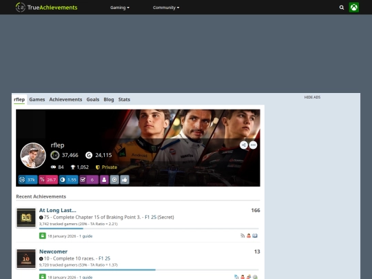This screenshot has height=279, width=372.
Task: Open the Achievements tab
Action: [65, 99]
